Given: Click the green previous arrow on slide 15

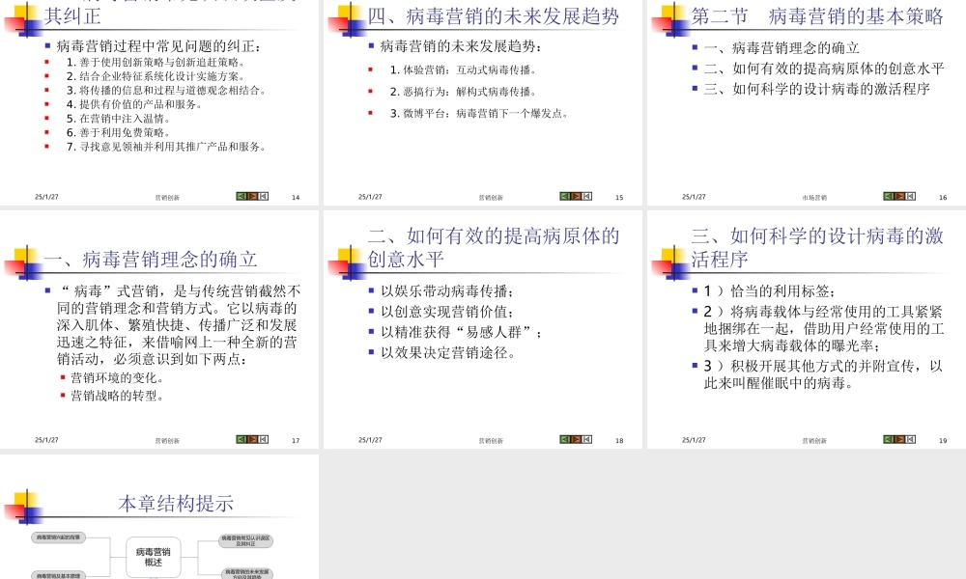Looking at the screenshot, I should coord(564,195).
